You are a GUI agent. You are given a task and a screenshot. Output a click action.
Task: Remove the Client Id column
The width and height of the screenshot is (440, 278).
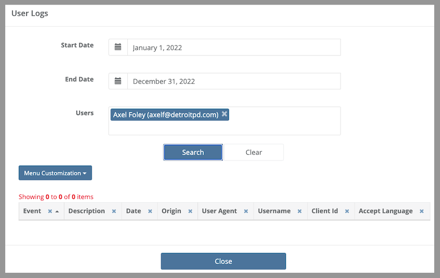347,211
